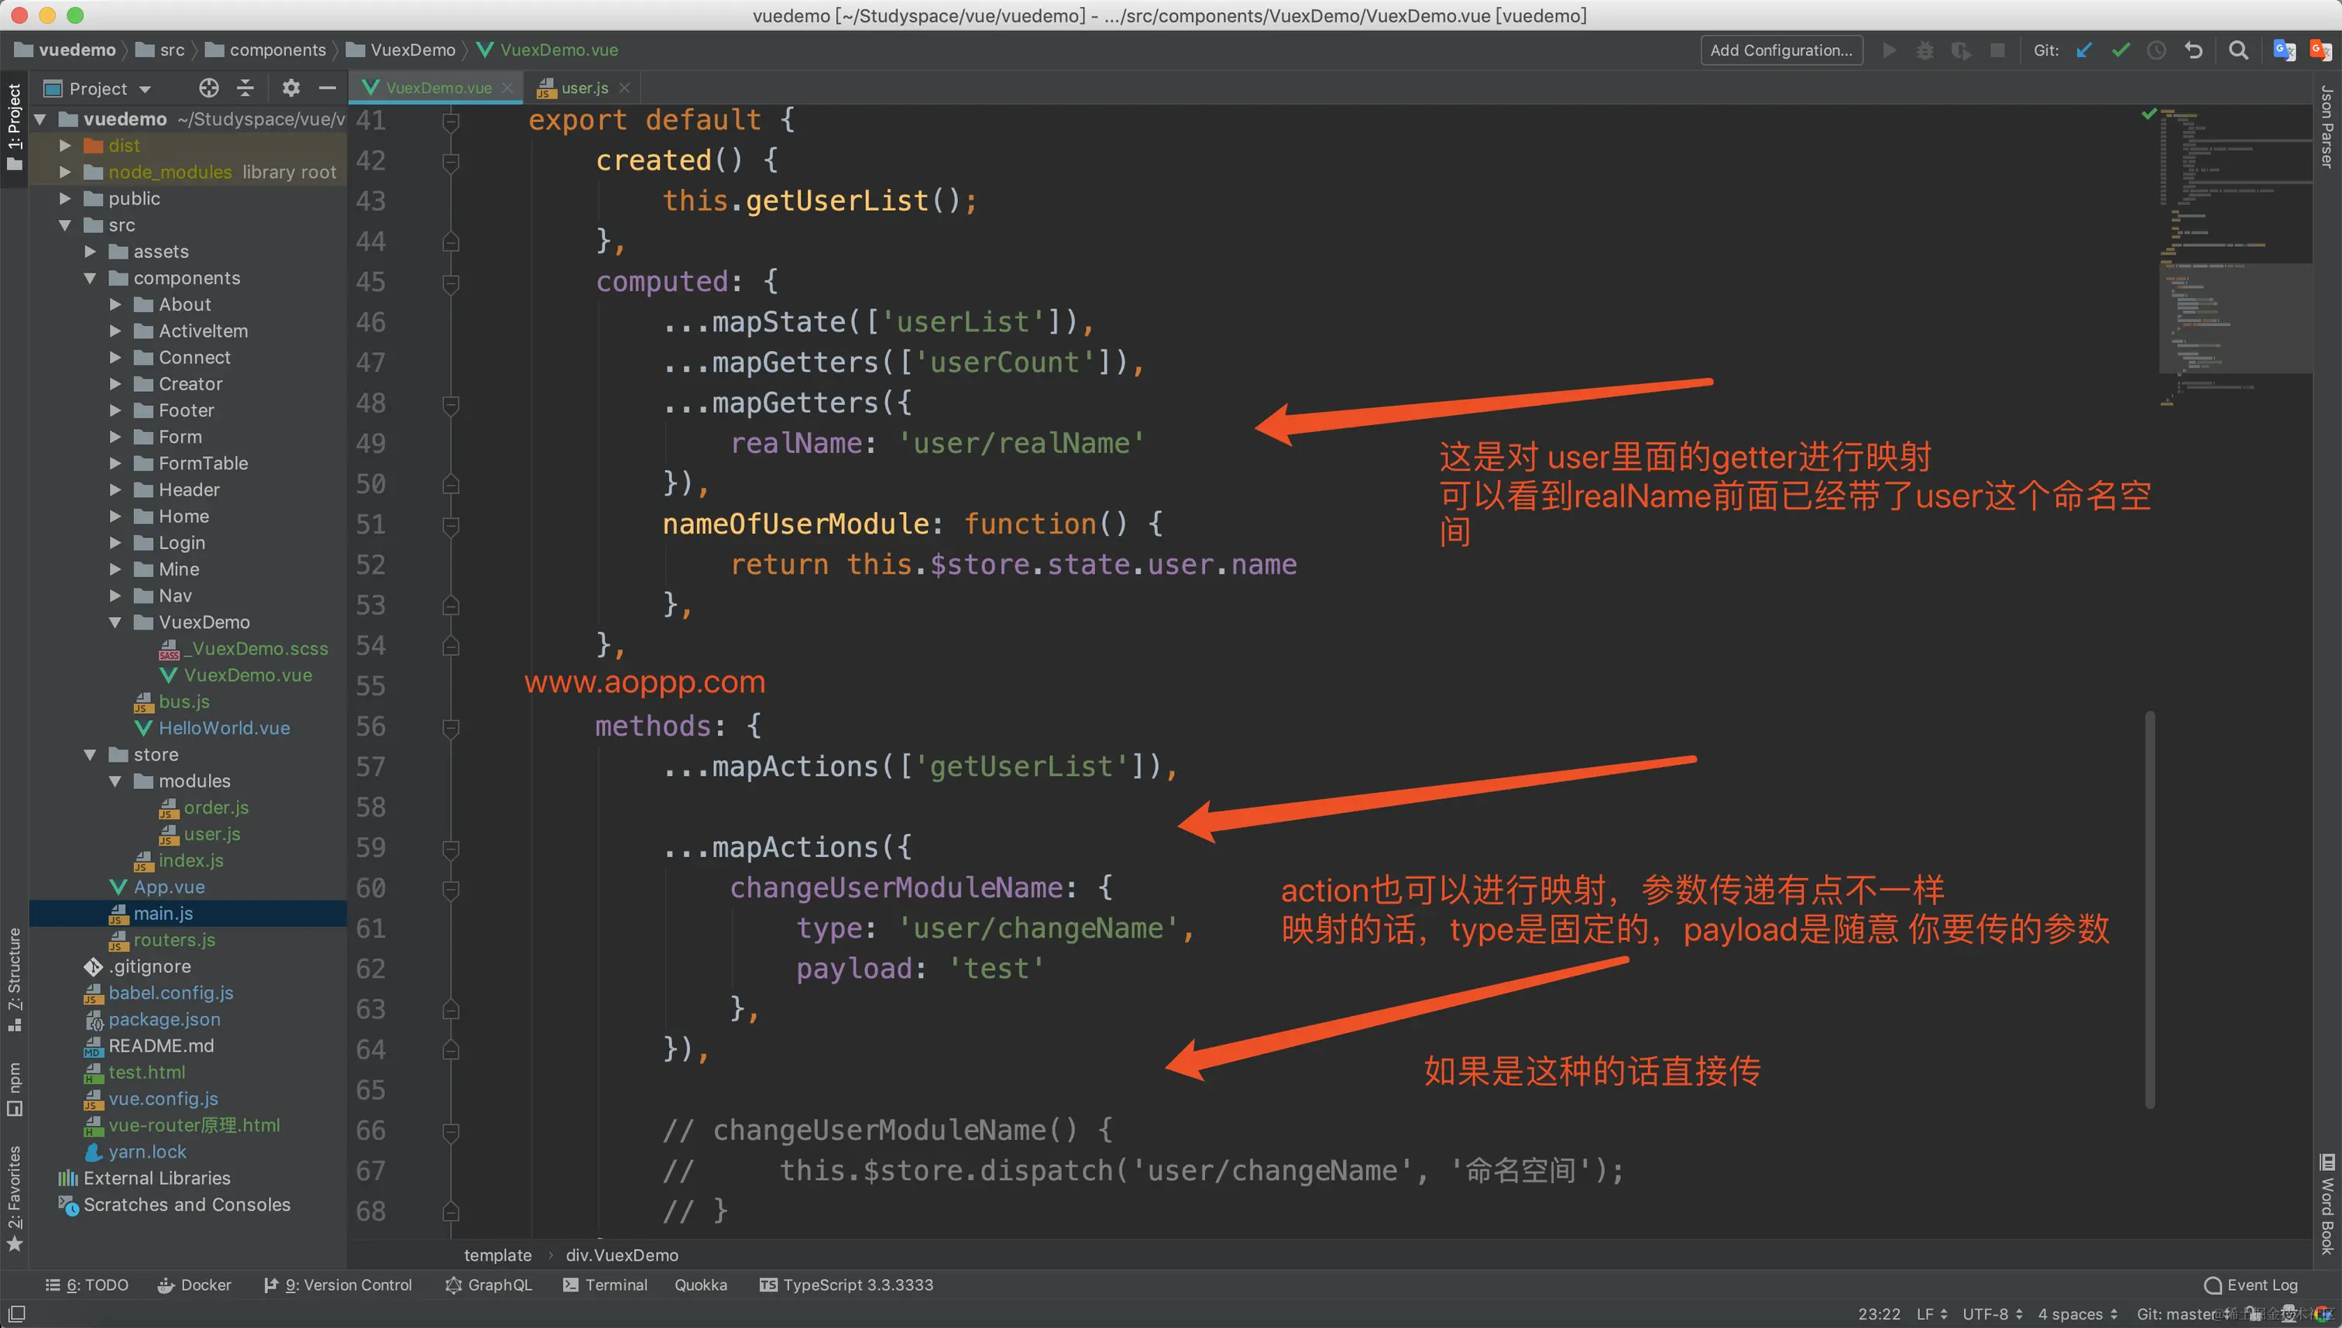The width and height of the screenshot is (2342, 1328).
Task: Click the Google Translate plugin icon
Action: [2285, 50]
